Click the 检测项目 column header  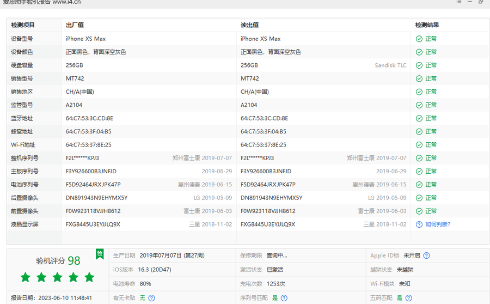tap(23, 25)
